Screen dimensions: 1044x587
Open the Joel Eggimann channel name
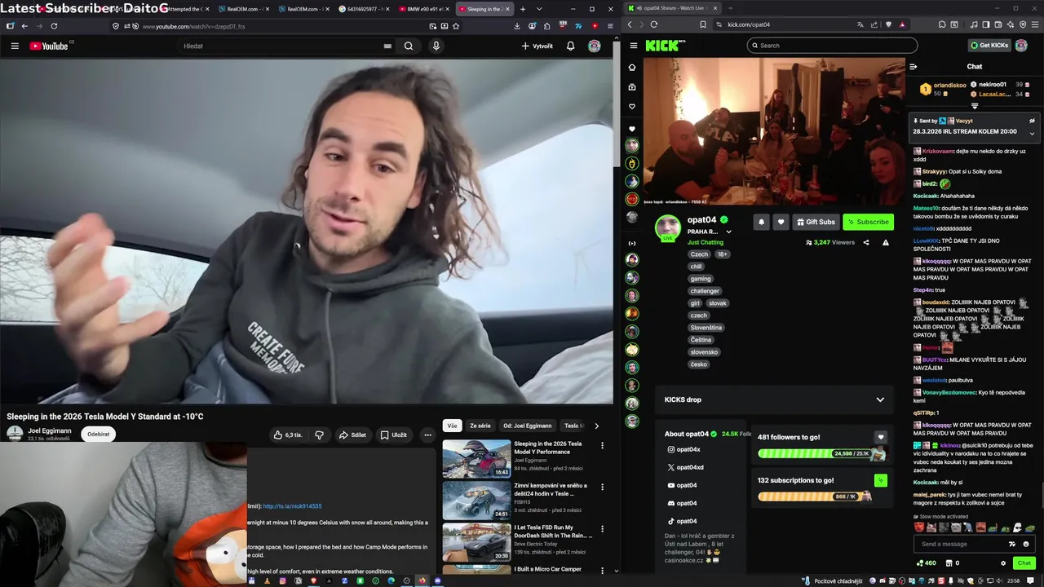(x=50, y=430)
